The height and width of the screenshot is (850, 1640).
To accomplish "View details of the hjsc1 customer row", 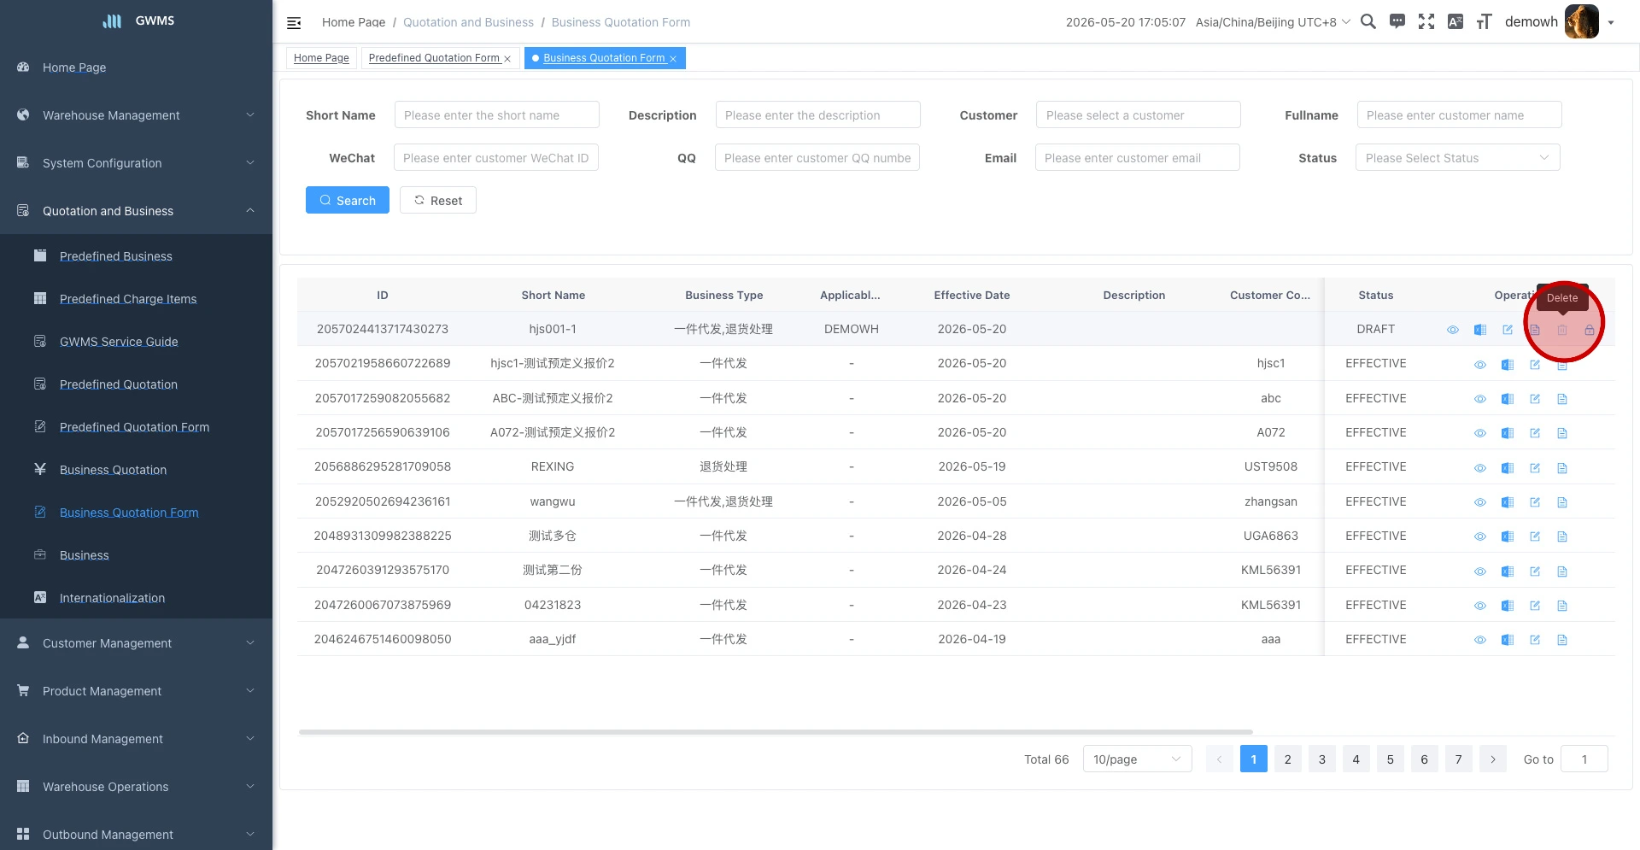I will click(x=1480, y=365).
